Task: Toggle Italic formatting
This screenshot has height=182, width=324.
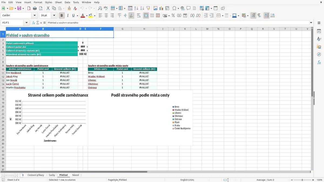Action: click(x=68, y=16)
